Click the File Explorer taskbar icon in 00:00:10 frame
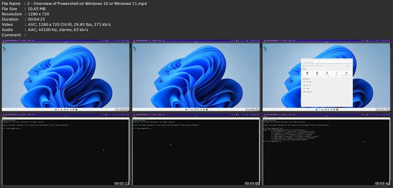The image size is (393, 188). (x=70, y=109)
